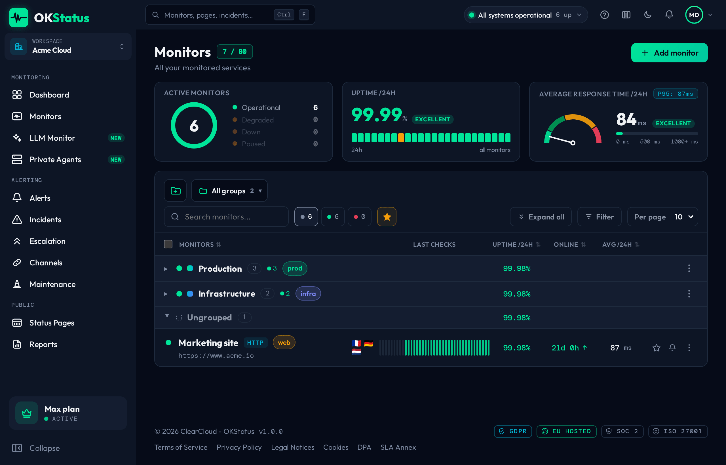Click the MD user avatar

(694, 15)
